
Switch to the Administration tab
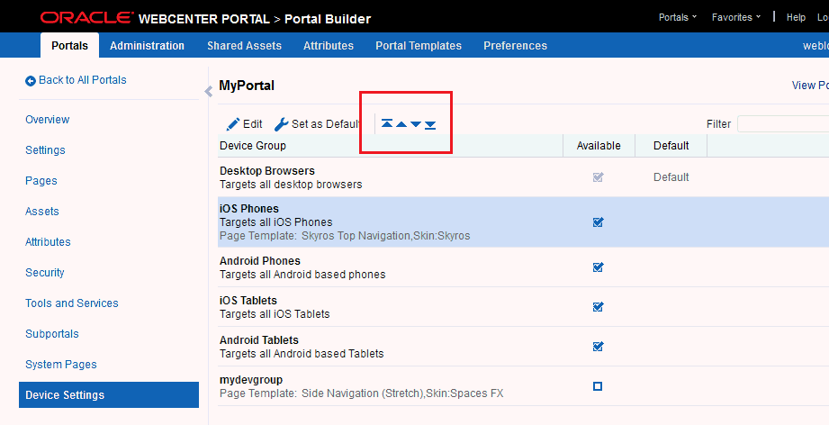click(x=147, y=45)
